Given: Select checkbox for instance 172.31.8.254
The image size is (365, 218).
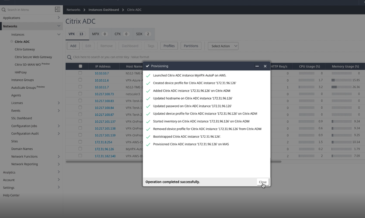Looking at the screenshot, I should pos(80,142).
